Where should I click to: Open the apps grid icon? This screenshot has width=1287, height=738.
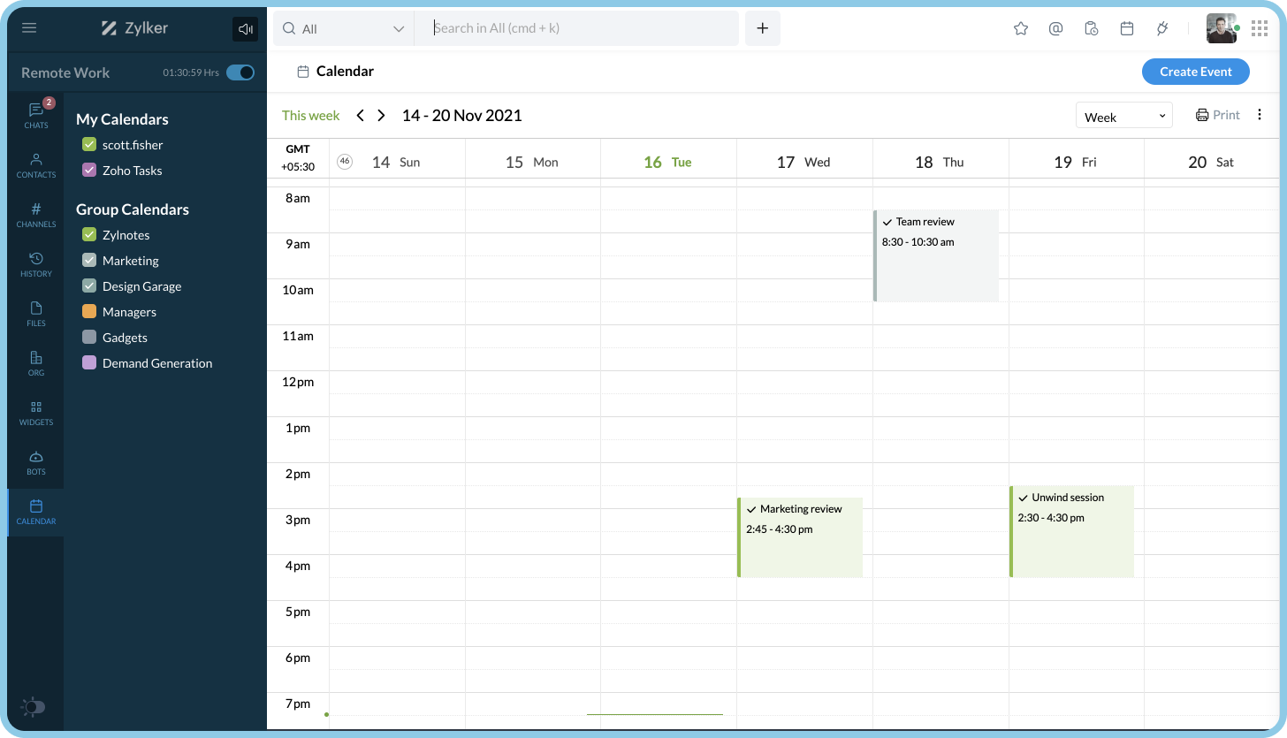pyautogui.click(x=1260, y=28)
